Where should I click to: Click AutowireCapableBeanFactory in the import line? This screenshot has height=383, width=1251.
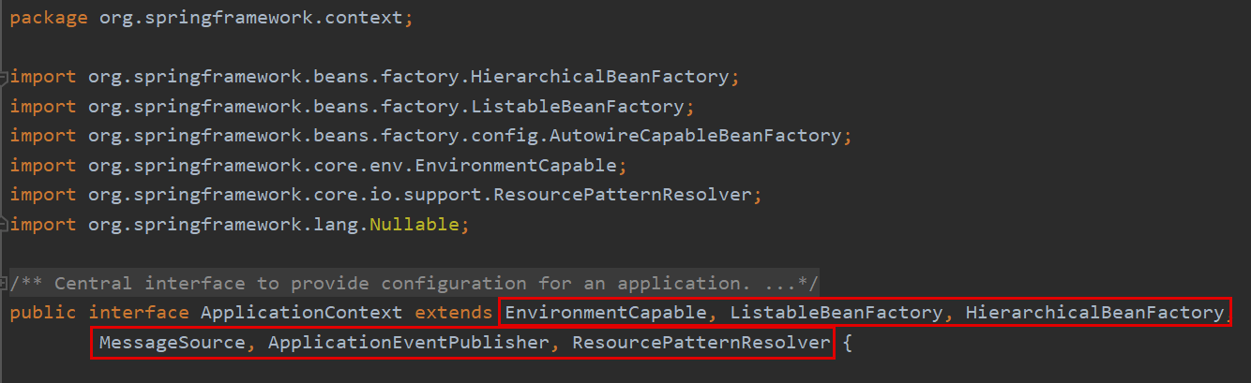pos(695,136)
